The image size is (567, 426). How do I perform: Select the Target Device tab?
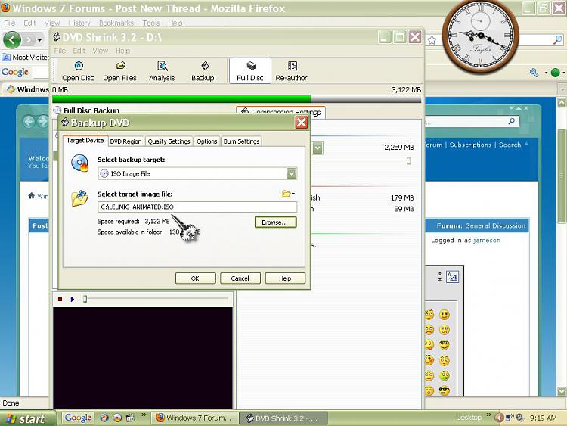point(85,141)
